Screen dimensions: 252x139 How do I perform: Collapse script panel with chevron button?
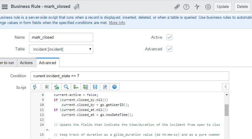pyautogui.click(x=226, y=87)
